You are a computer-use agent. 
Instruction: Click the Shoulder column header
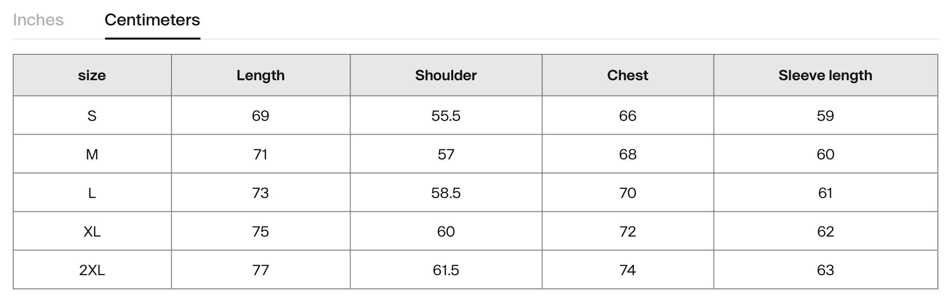click(446, 75)
